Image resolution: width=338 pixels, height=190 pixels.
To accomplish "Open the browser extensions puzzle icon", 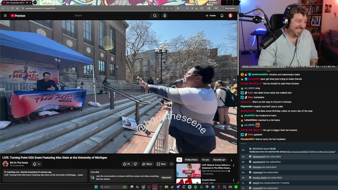I will 202,8.
